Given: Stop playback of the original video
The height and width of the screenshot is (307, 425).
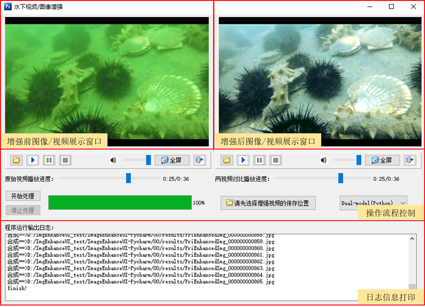Looking at the screenshot, I should point(65,160).
